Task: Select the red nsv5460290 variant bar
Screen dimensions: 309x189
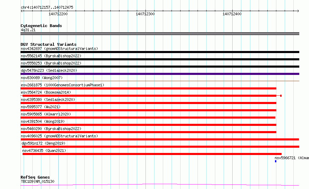Action: pyautogui.click(x=148, y=132)
